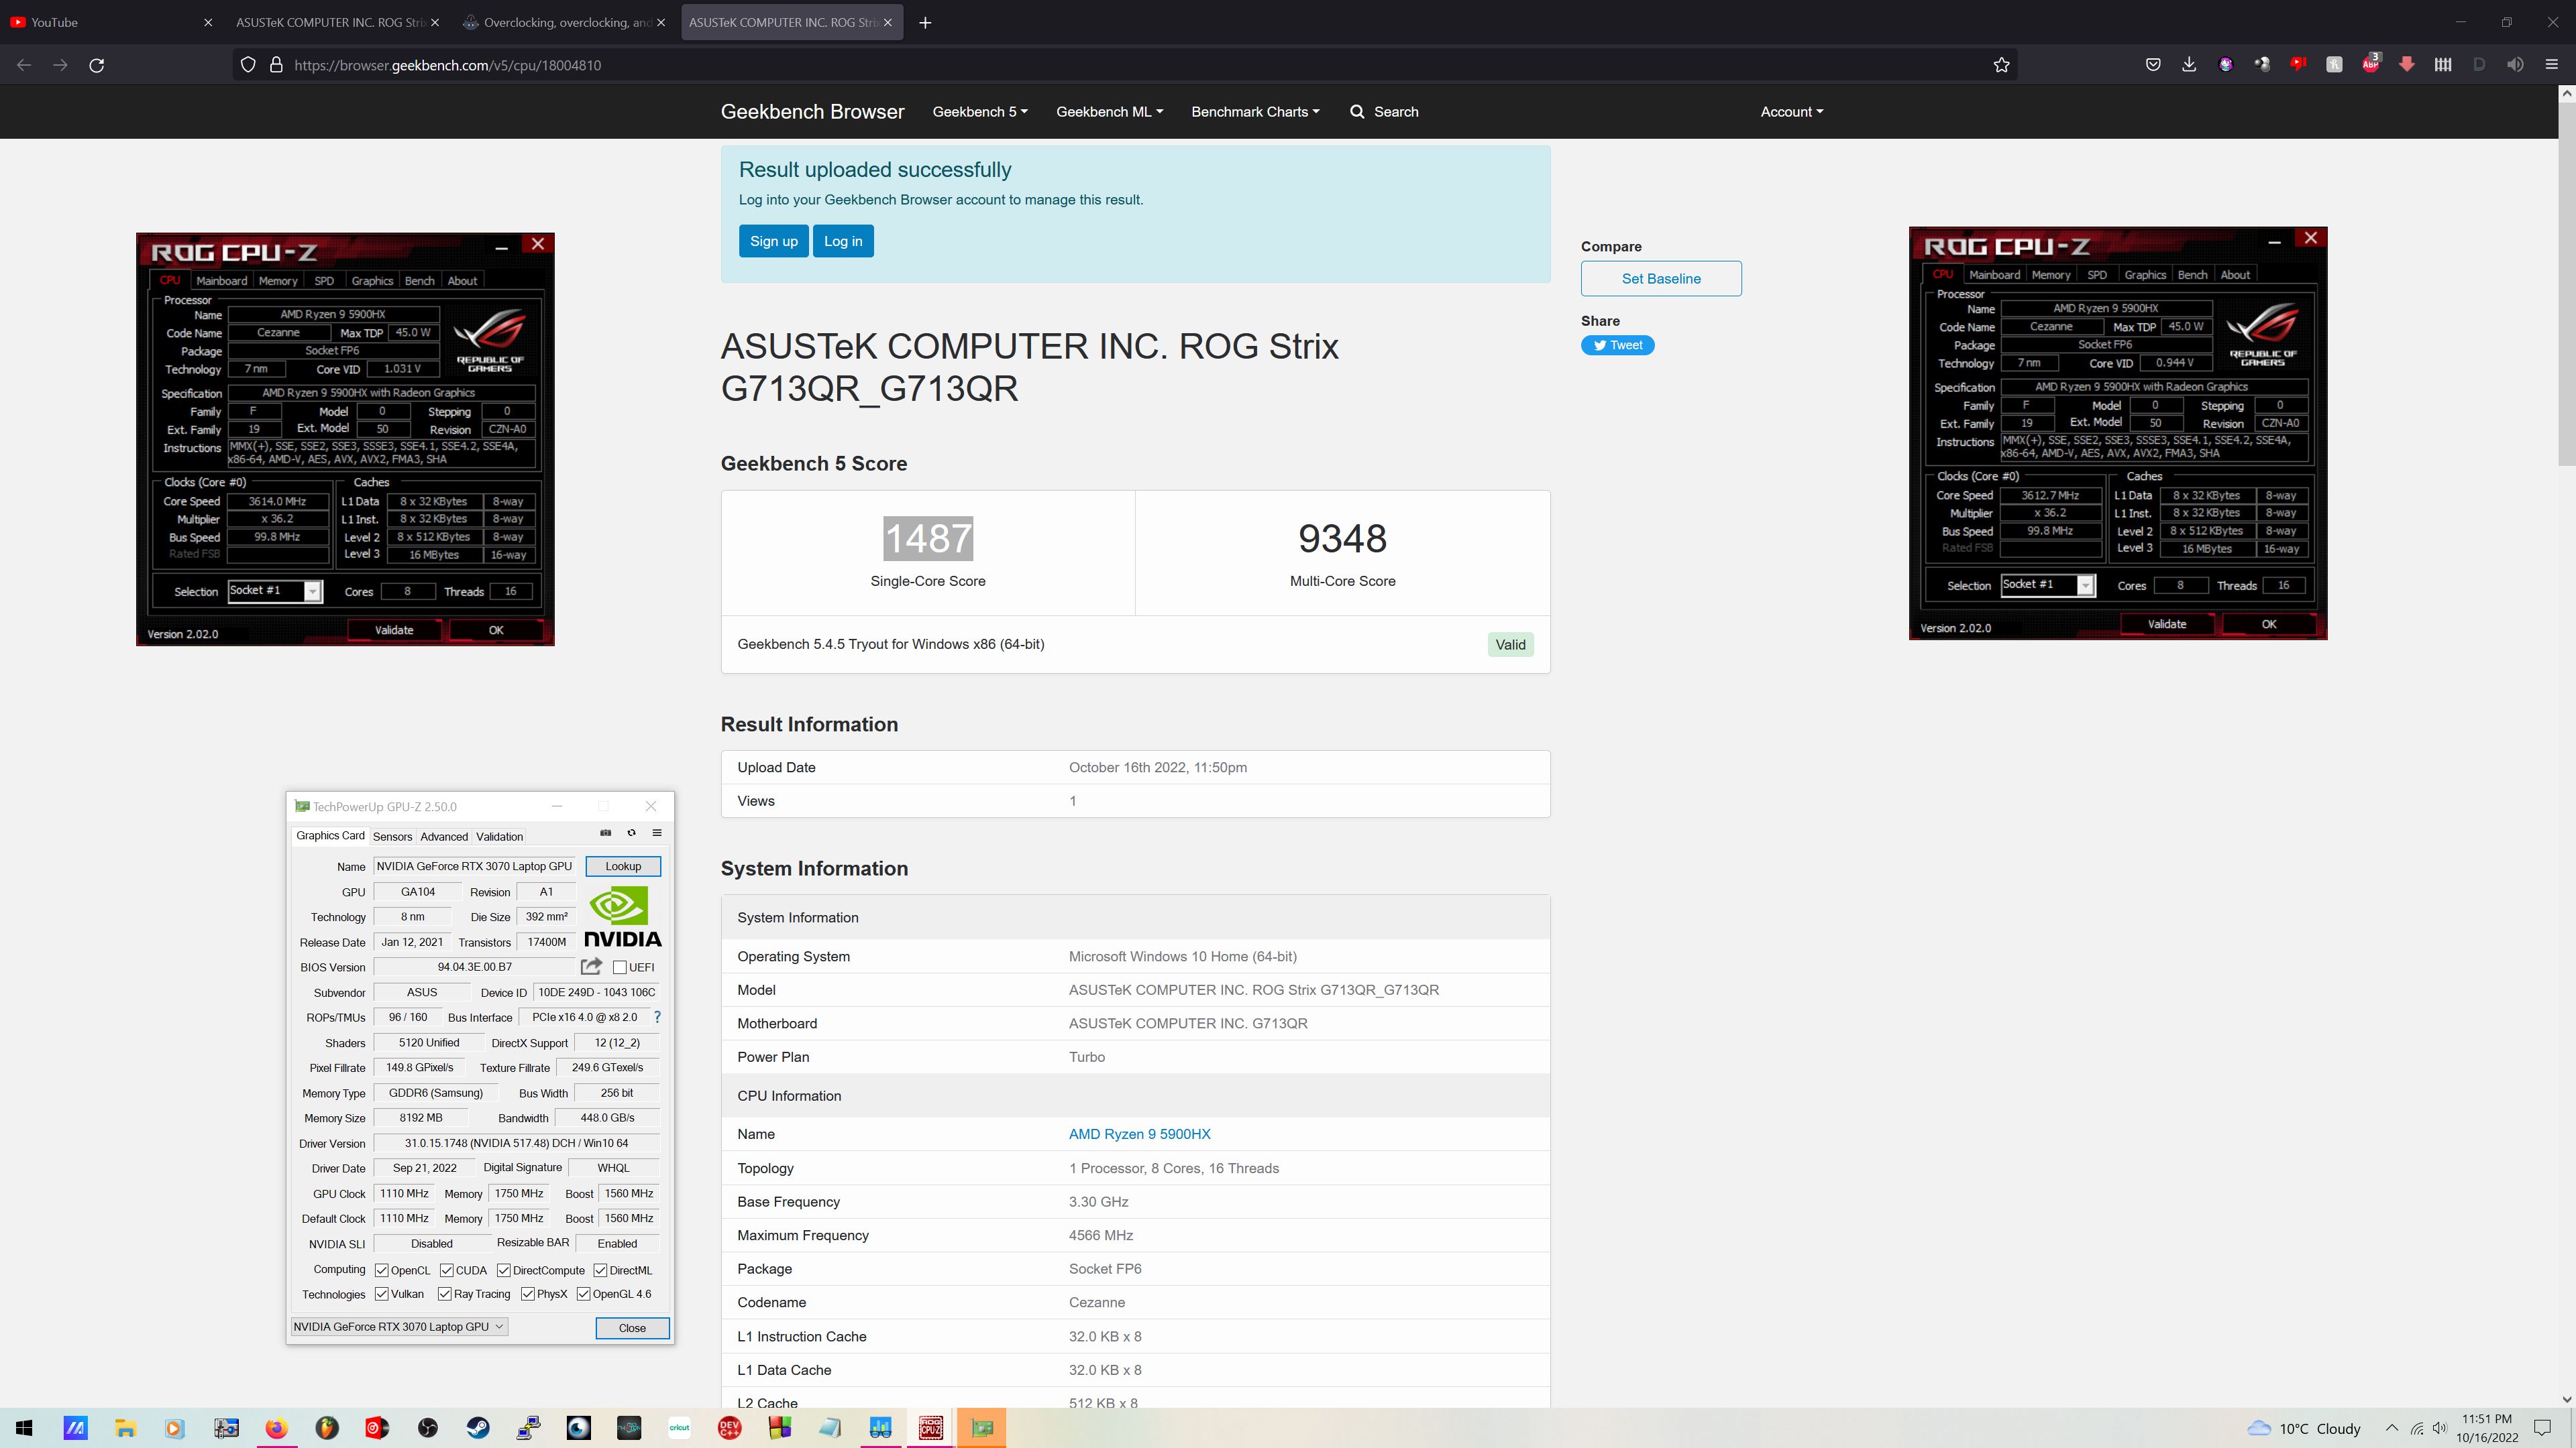Click the GPU-Z BIOS export share icon

point(591,966)
